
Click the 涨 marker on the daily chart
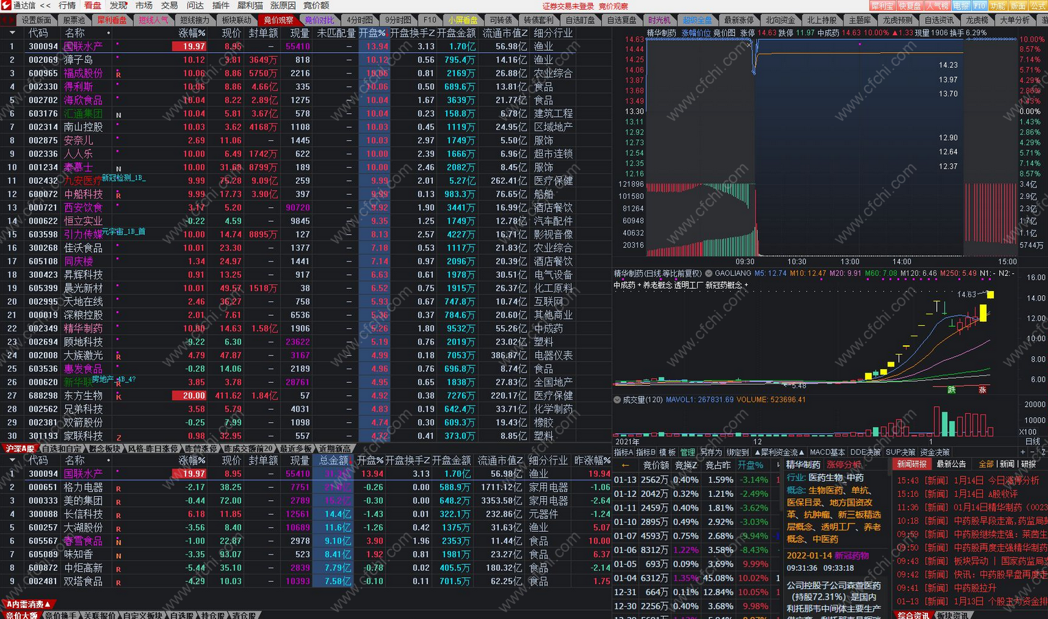click(983, 390)
